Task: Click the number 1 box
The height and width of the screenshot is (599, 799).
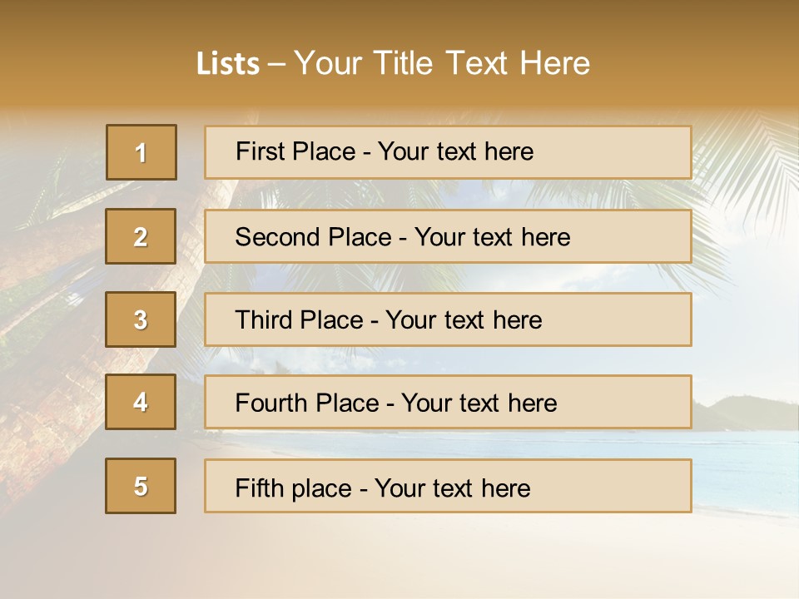Action: pyautogui.click(x=141, y=152)
